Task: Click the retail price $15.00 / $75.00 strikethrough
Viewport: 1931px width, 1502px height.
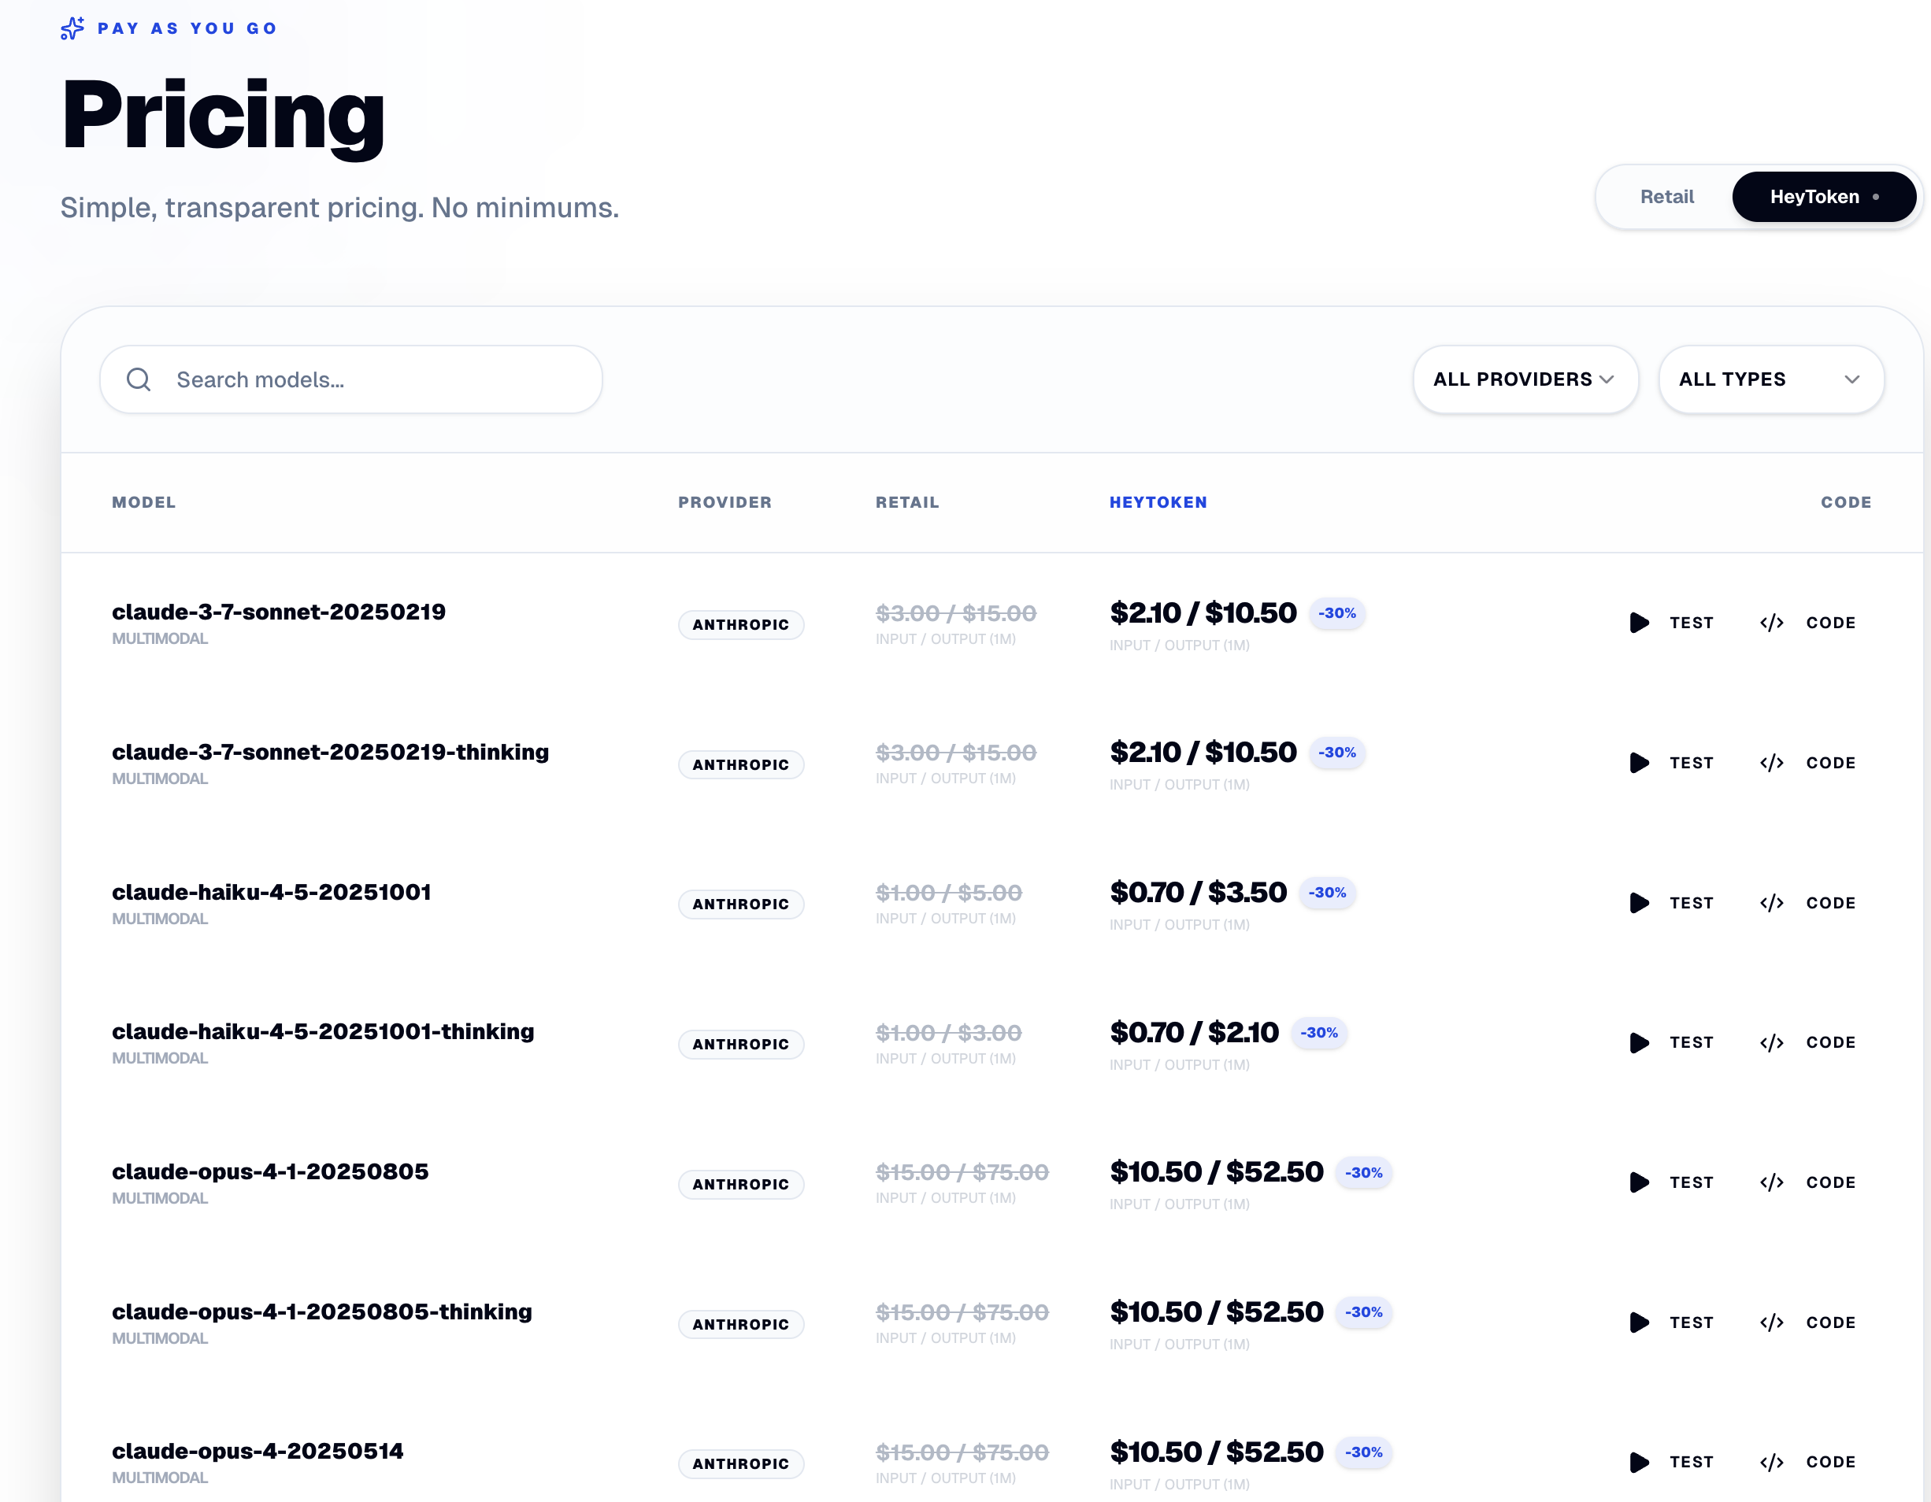Action: tap(961, 1171)
